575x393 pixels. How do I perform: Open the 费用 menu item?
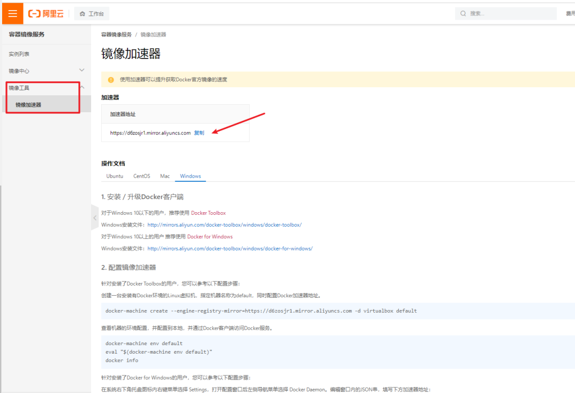click(x=570, y=13)
